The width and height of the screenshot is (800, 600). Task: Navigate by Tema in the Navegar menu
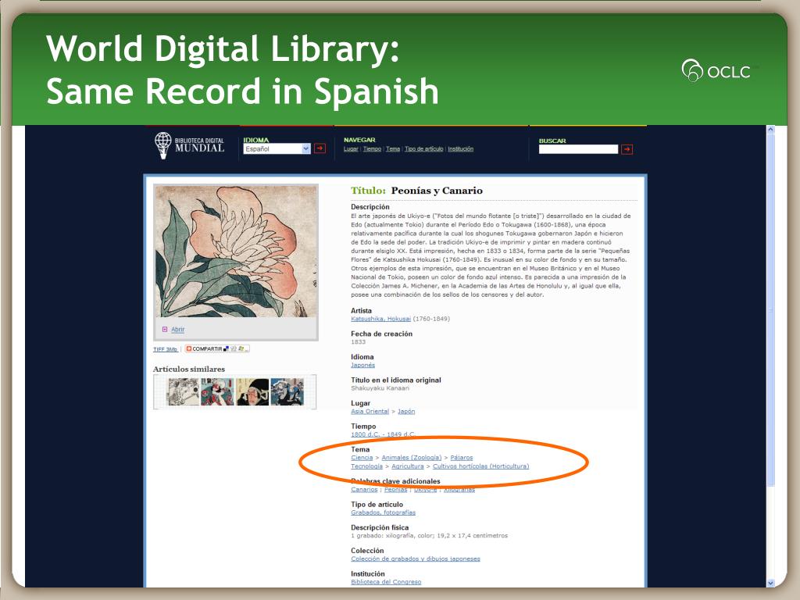click(393, 149)
